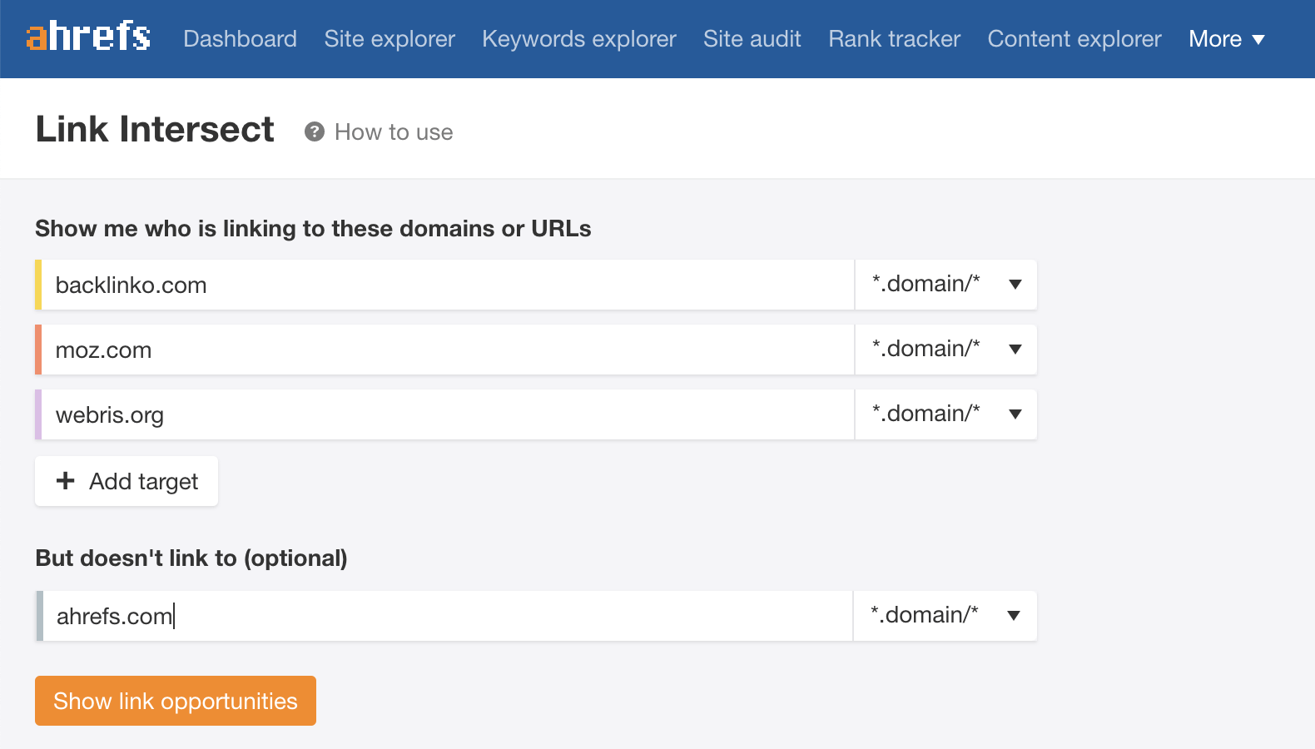Focus the moz.com target field
The width and height of the screenshot is (1315, 749).
coord(448,350)
